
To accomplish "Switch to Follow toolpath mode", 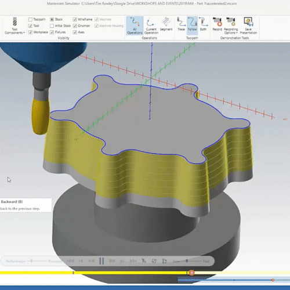I will pyautogui.click(x=192, y=24).
